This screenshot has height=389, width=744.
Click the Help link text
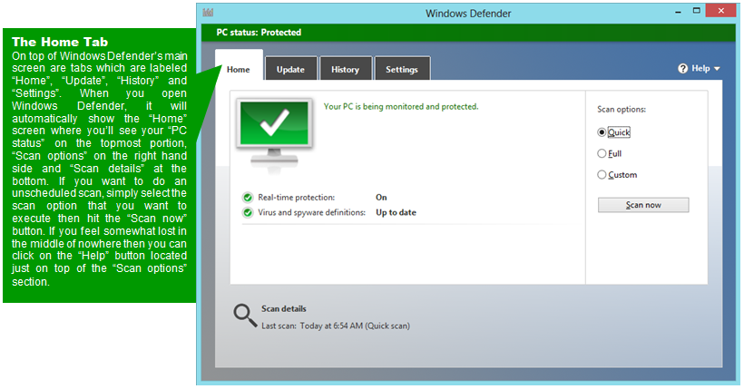coord(700,68)
